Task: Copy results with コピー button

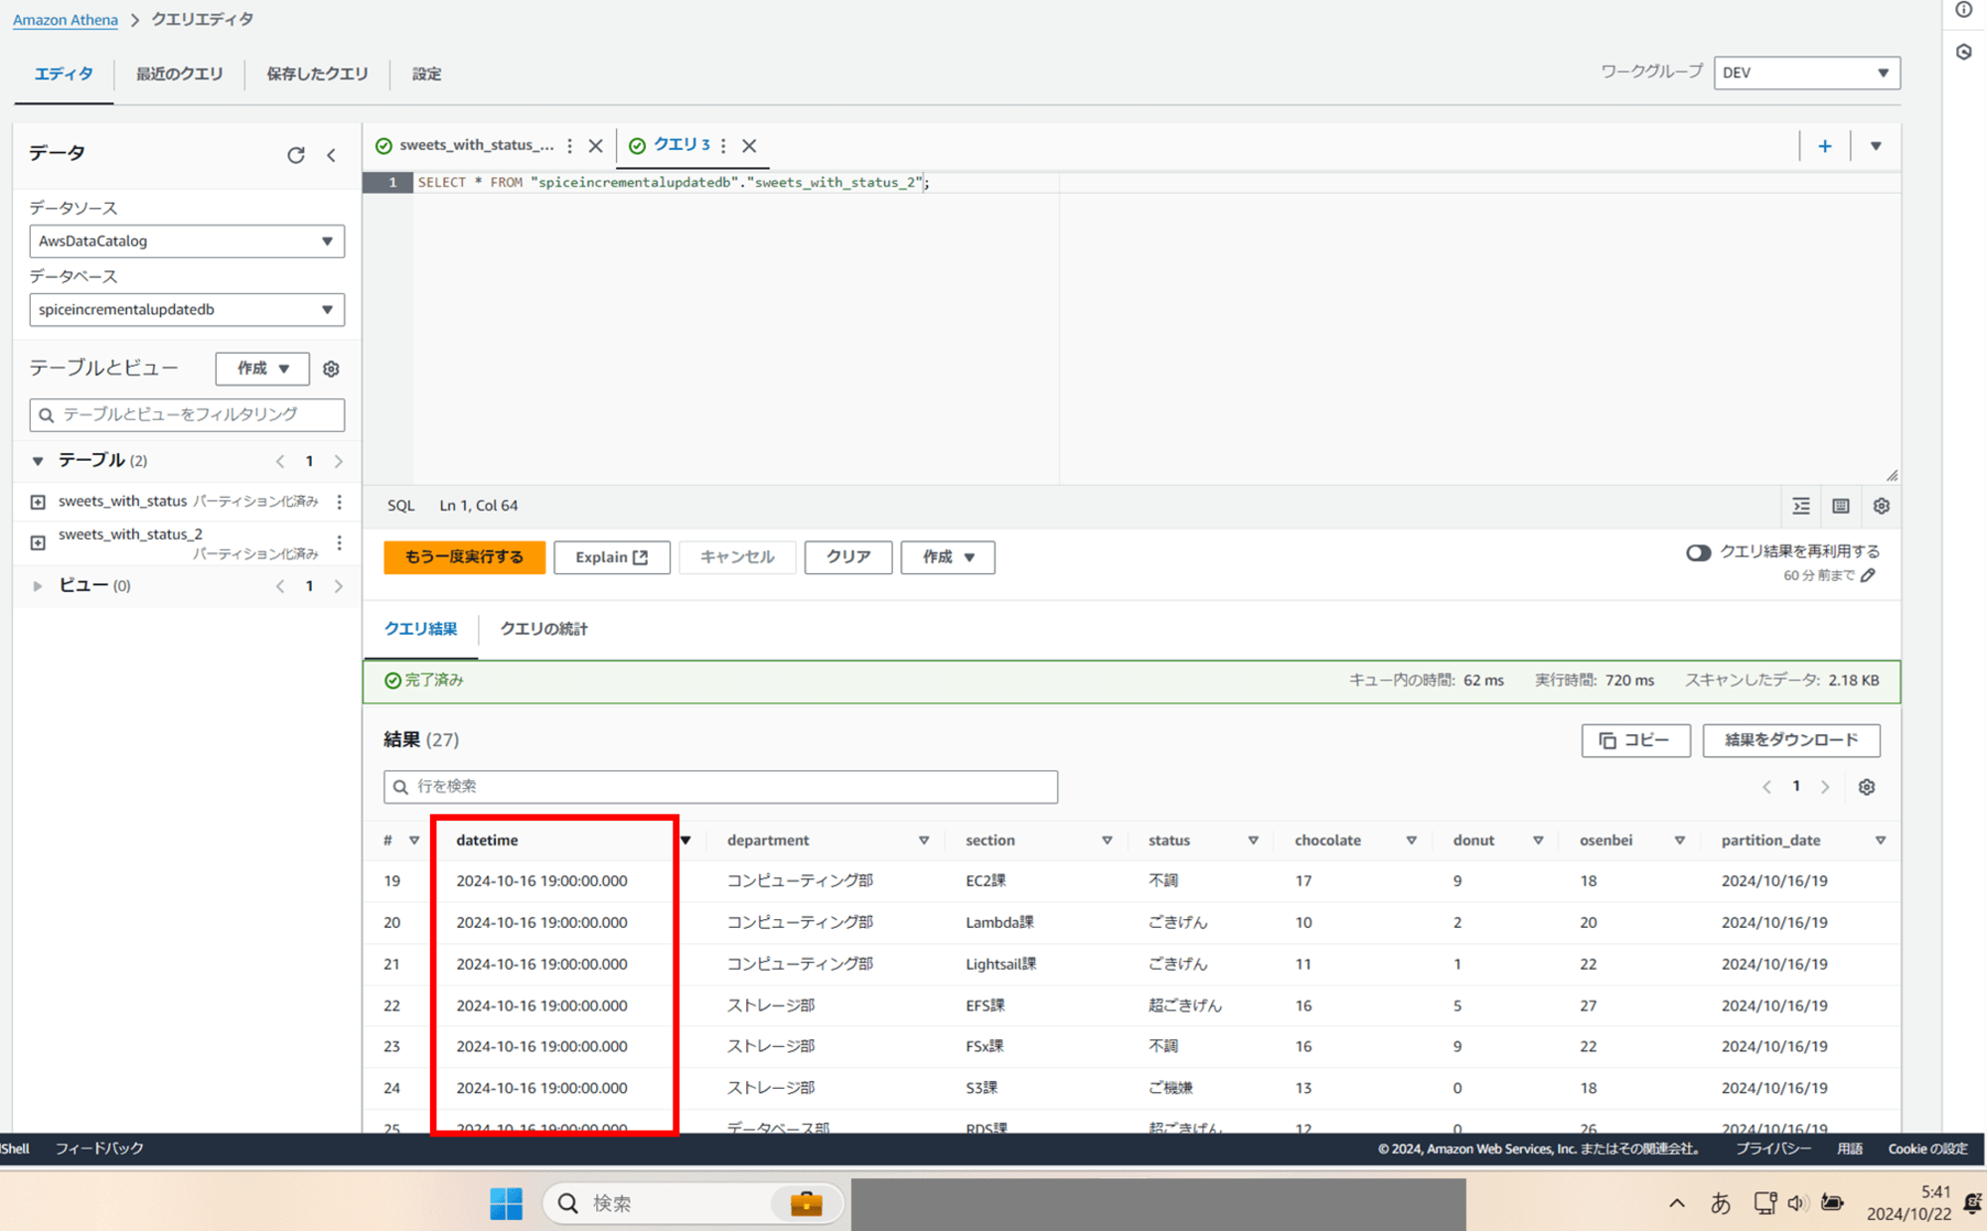Action: click(x=1635, y=740)
